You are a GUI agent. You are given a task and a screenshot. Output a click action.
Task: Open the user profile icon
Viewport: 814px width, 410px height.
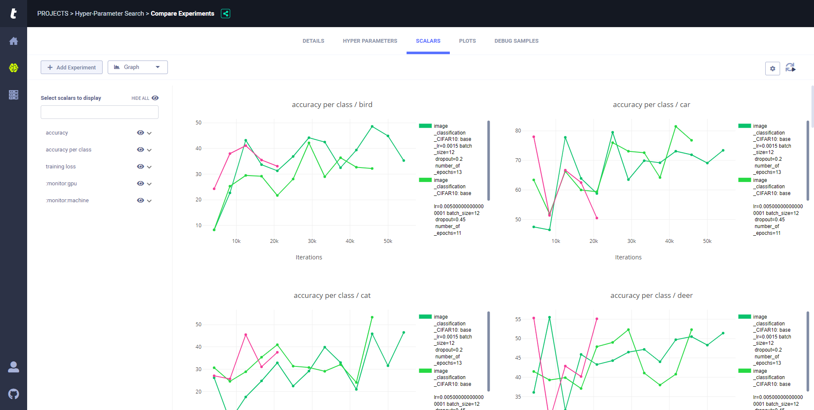14,367
